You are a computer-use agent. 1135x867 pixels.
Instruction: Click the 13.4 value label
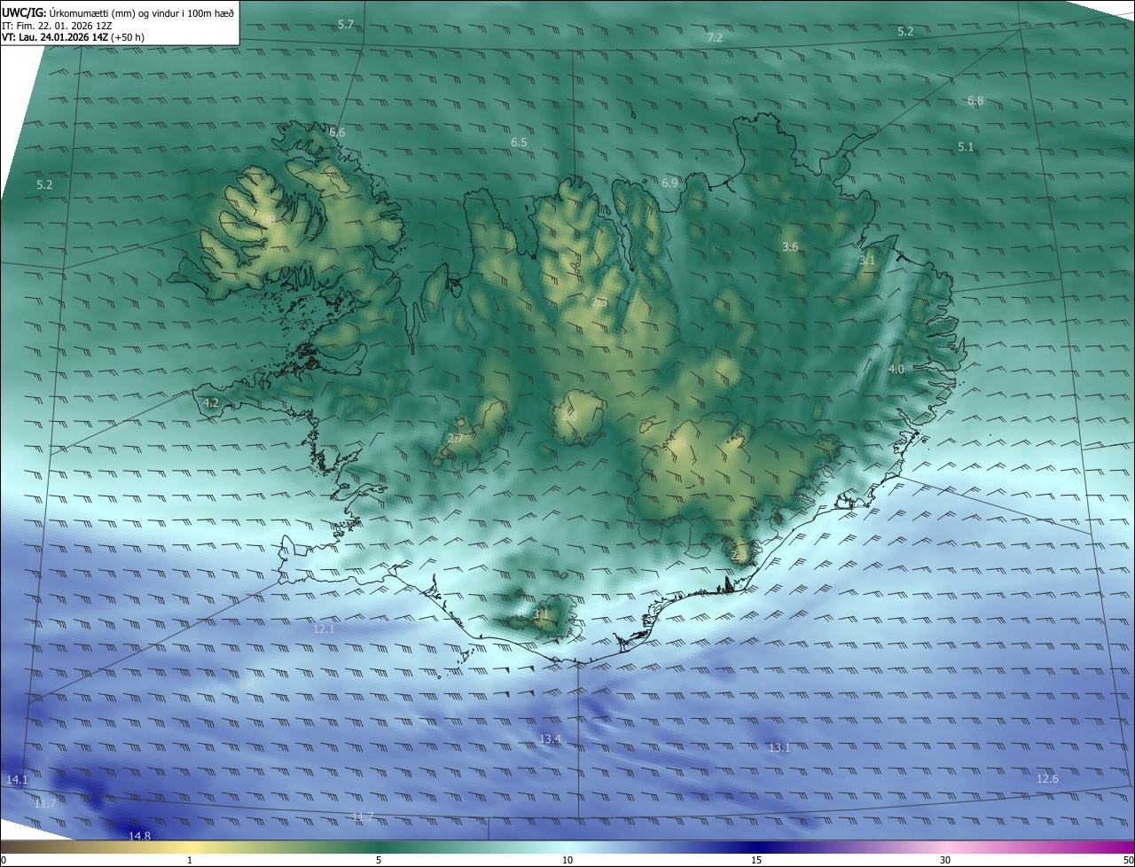click(551, 739)
